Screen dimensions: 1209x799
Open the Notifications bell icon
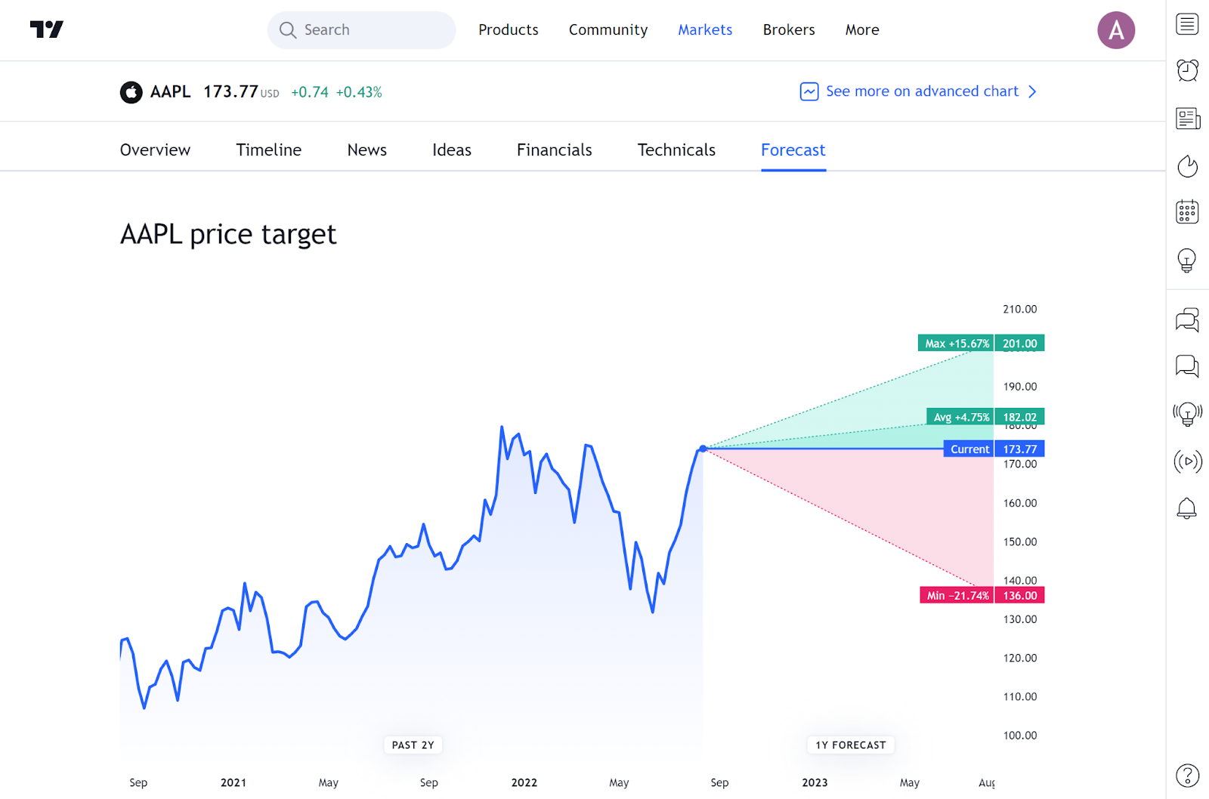pos(1187,508)
